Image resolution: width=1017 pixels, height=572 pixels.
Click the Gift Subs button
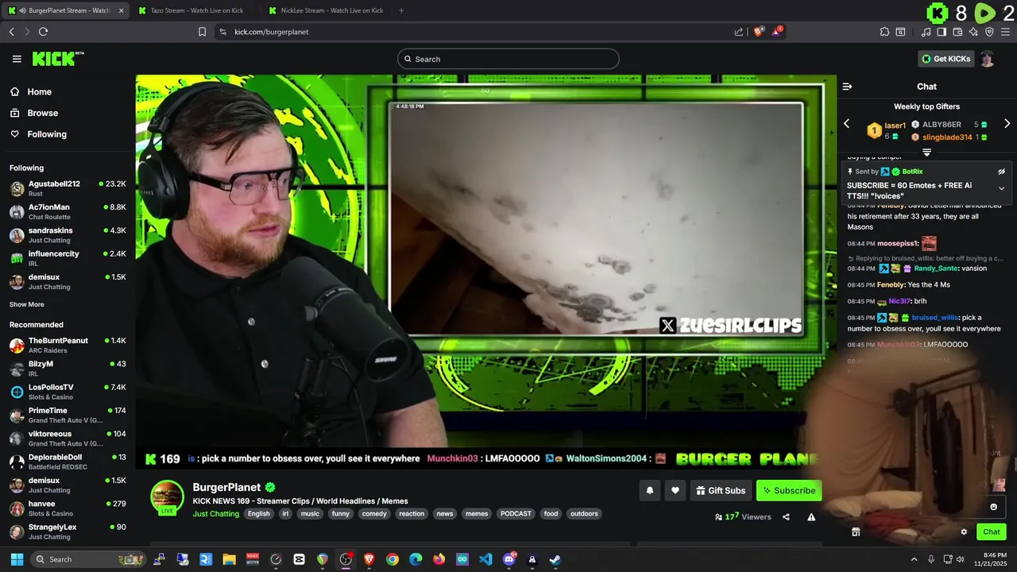tap(721, 491)
